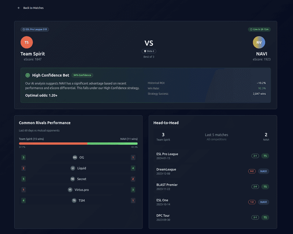Click the eScore: 1847 text
This screenshot has height=234, width=293.
pos(33,59)
